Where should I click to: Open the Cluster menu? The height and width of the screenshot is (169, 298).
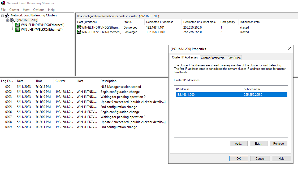click(x=14, y=10)
